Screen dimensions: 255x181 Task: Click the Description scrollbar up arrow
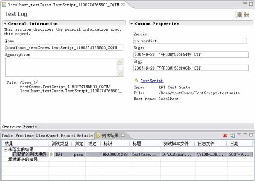tap(119, 62)
